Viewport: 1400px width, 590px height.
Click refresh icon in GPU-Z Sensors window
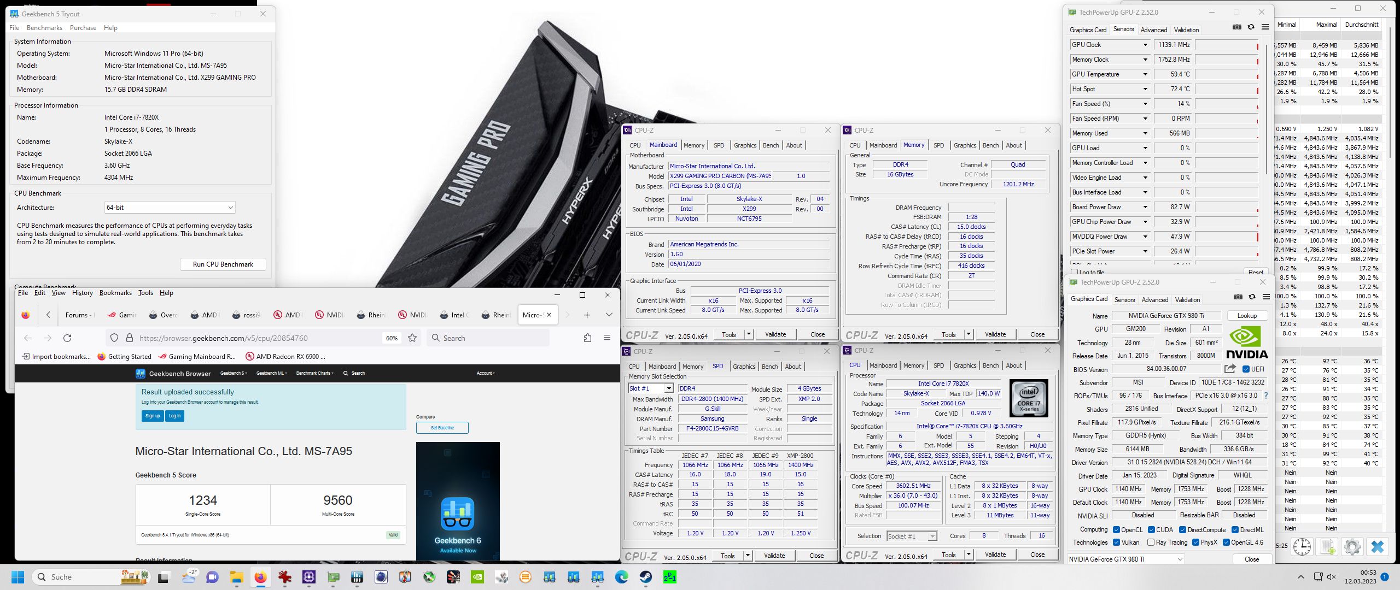1251,27
